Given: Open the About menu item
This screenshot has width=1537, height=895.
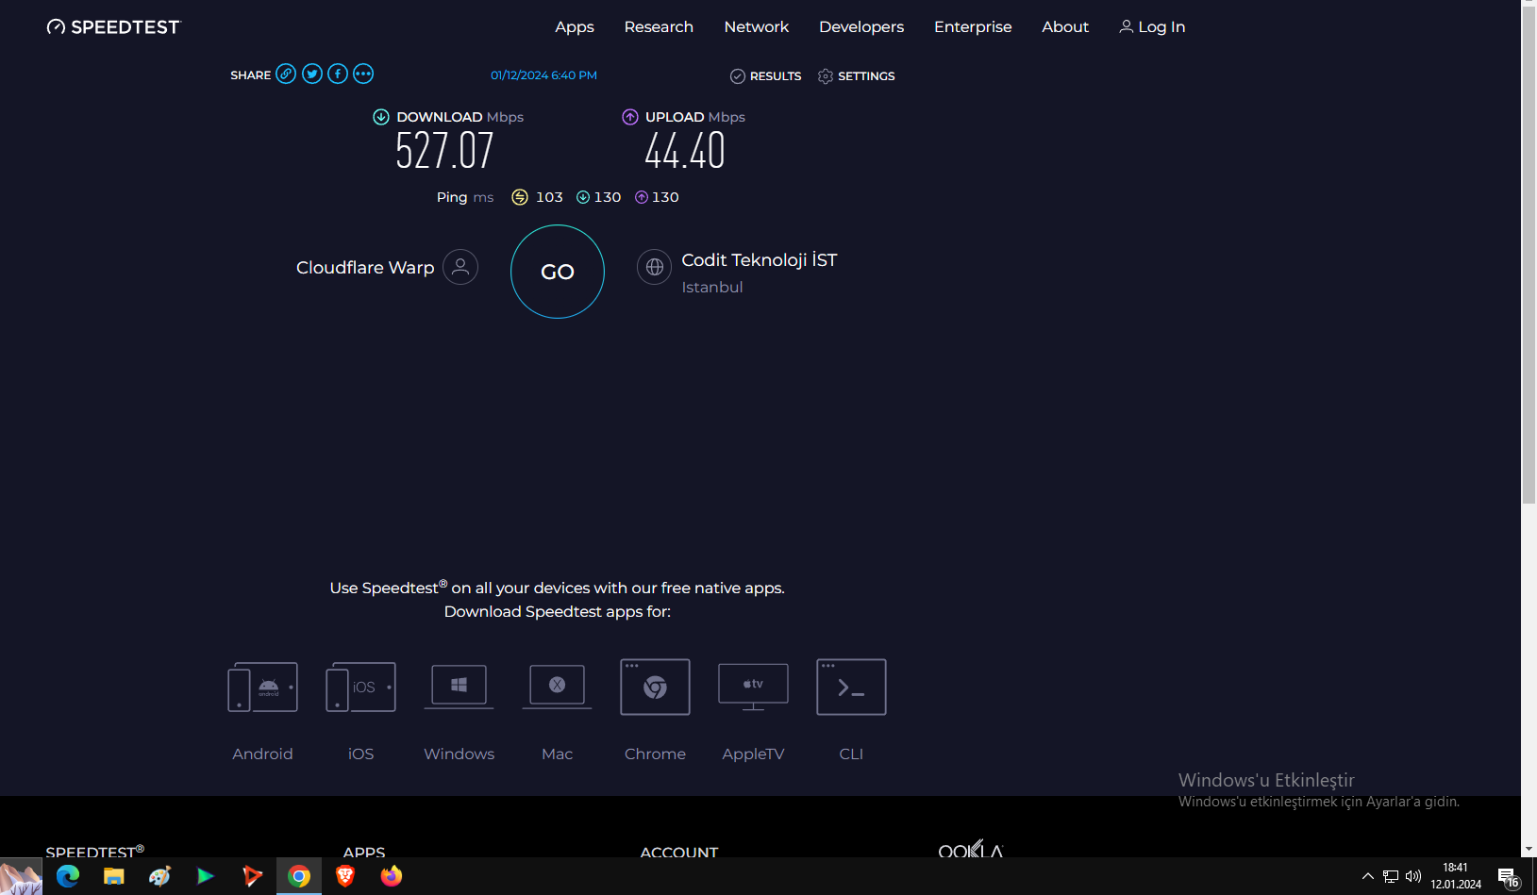Looking at the screenshot, I should coord(1065,27).
